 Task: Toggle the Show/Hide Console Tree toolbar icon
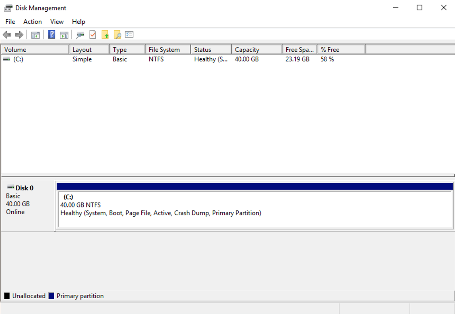pyautogui.click(x=36, y=35)
